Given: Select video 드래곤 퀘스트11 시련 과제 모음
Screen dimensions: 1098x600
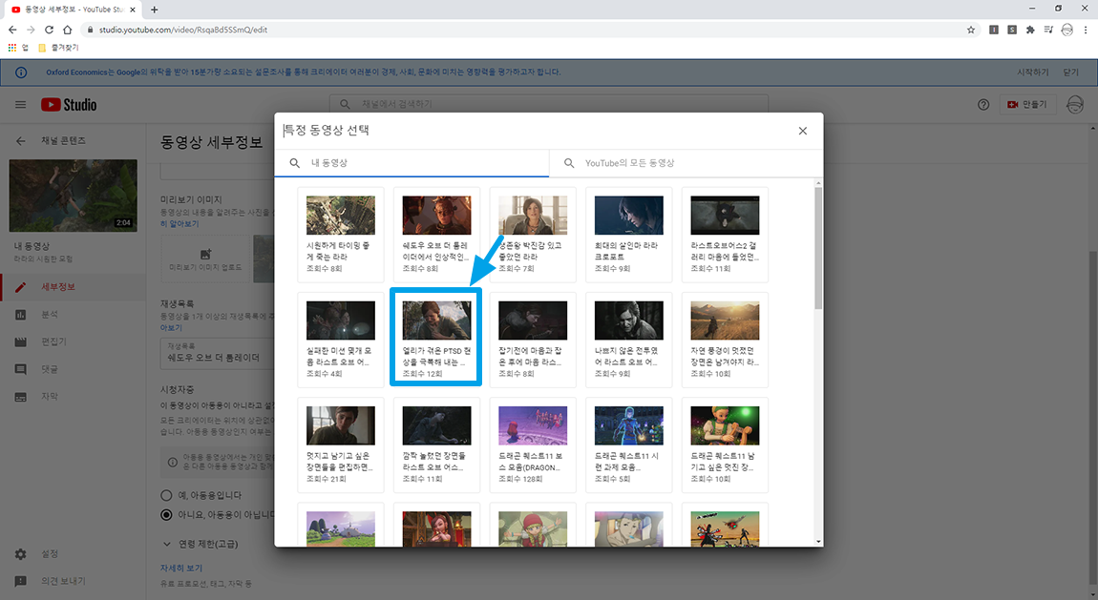Looking at the screenshot, I should pos(628,445).
